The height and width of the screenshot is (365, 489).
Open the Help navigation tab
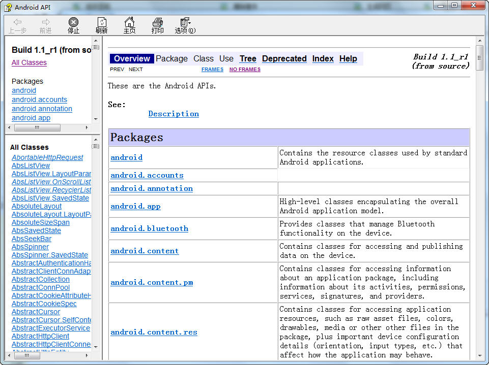coord(348,58)
